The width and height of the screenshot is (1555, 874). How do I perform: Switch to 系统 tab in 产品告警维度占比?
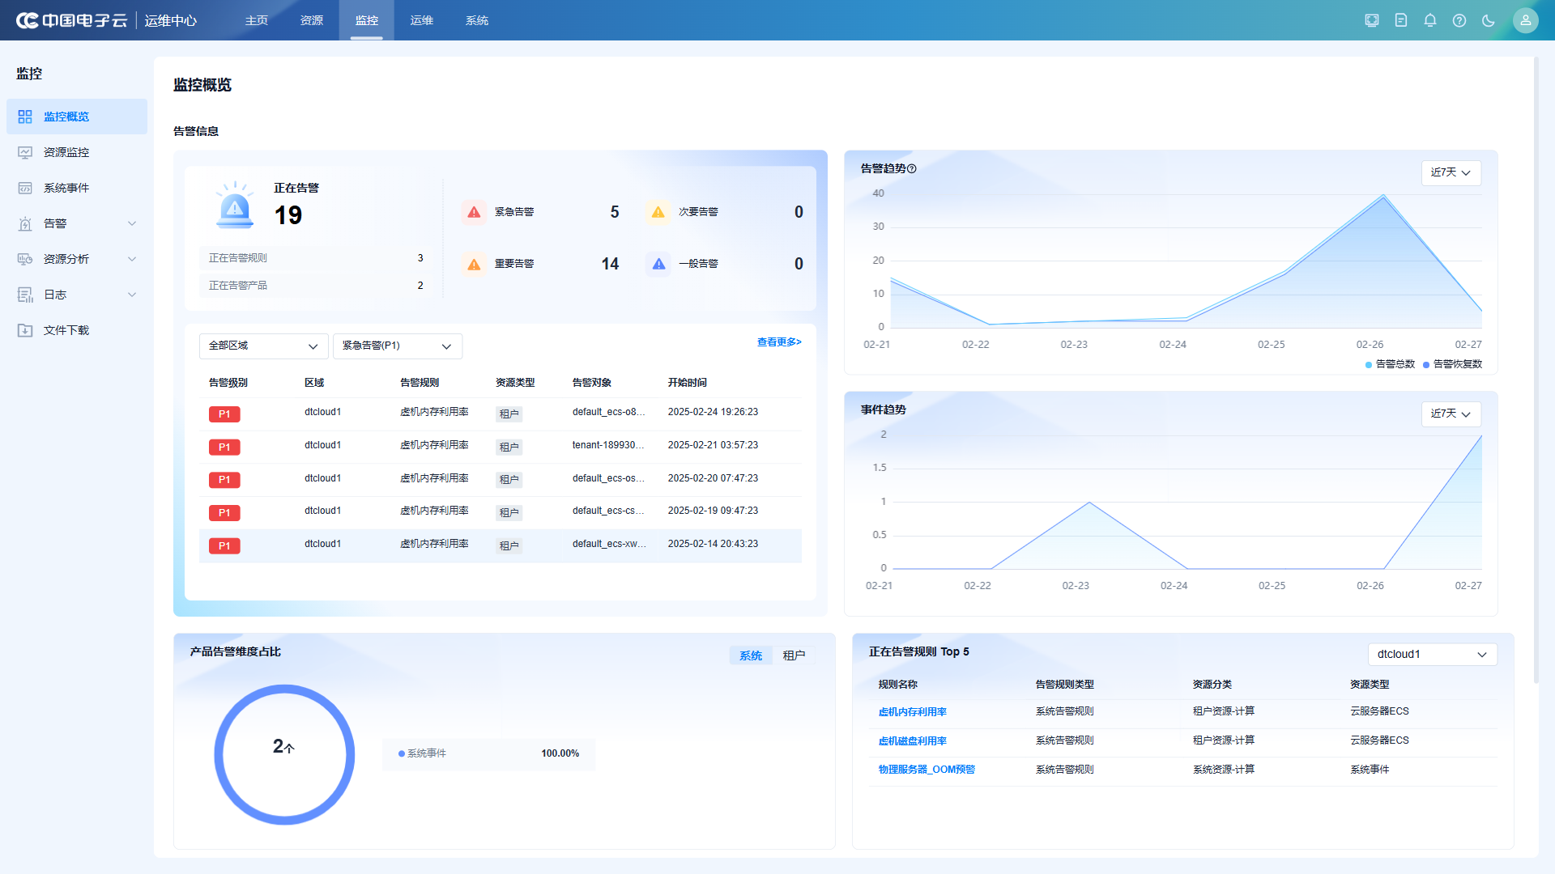751,655
